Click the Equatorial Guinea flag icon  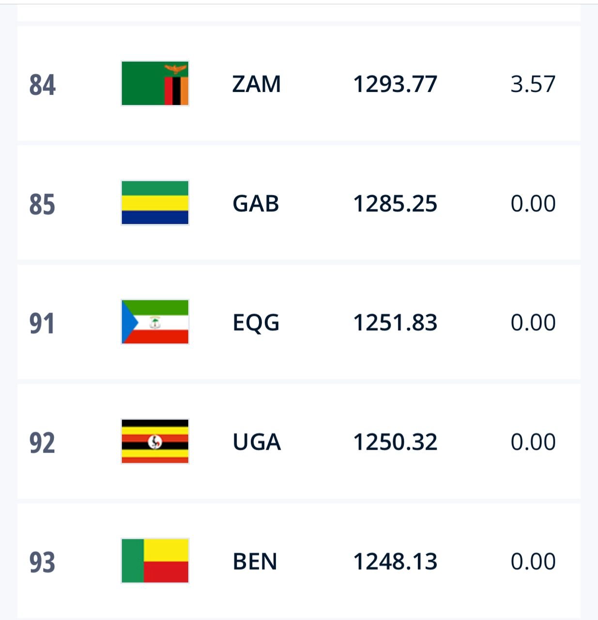point(155,322)
